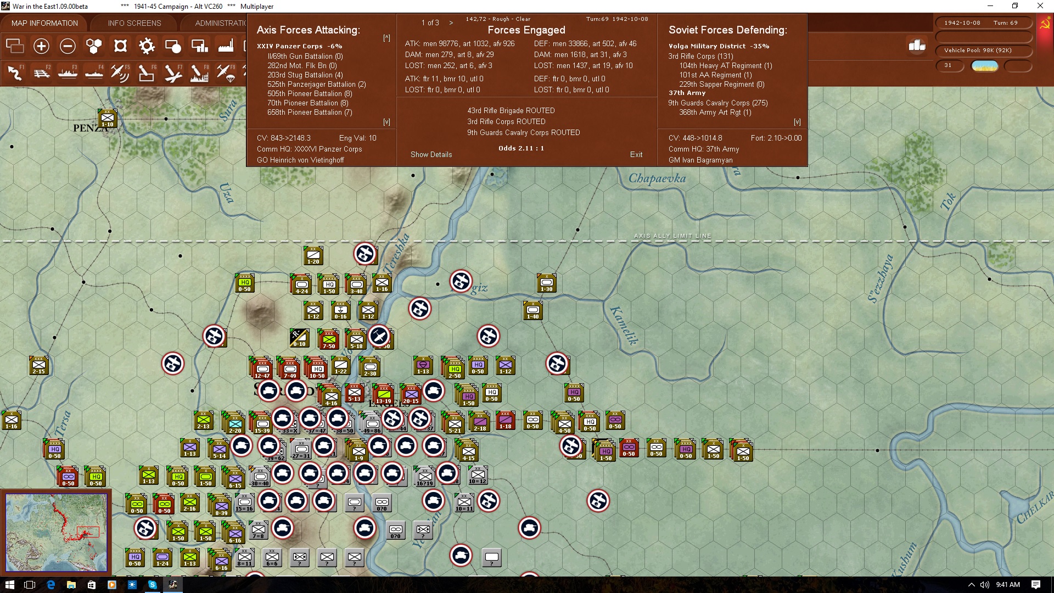Click 9th Guards Cavalry Corps (275) defender
Viewport: 1054px width, 593px height.
tap(718, 103)
